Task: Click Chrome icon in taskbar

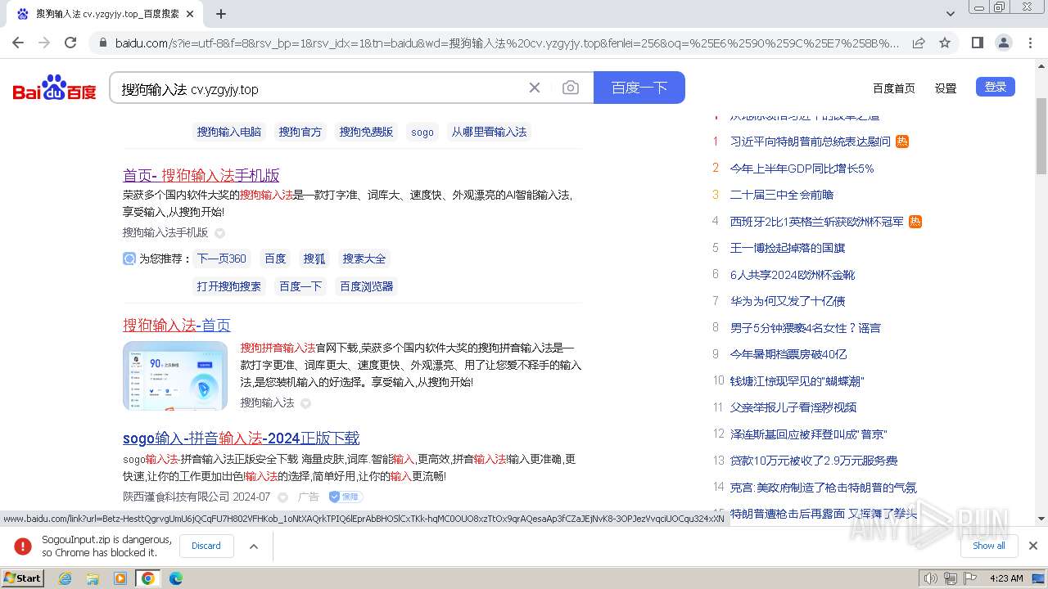Action: [x=148, y=578]
